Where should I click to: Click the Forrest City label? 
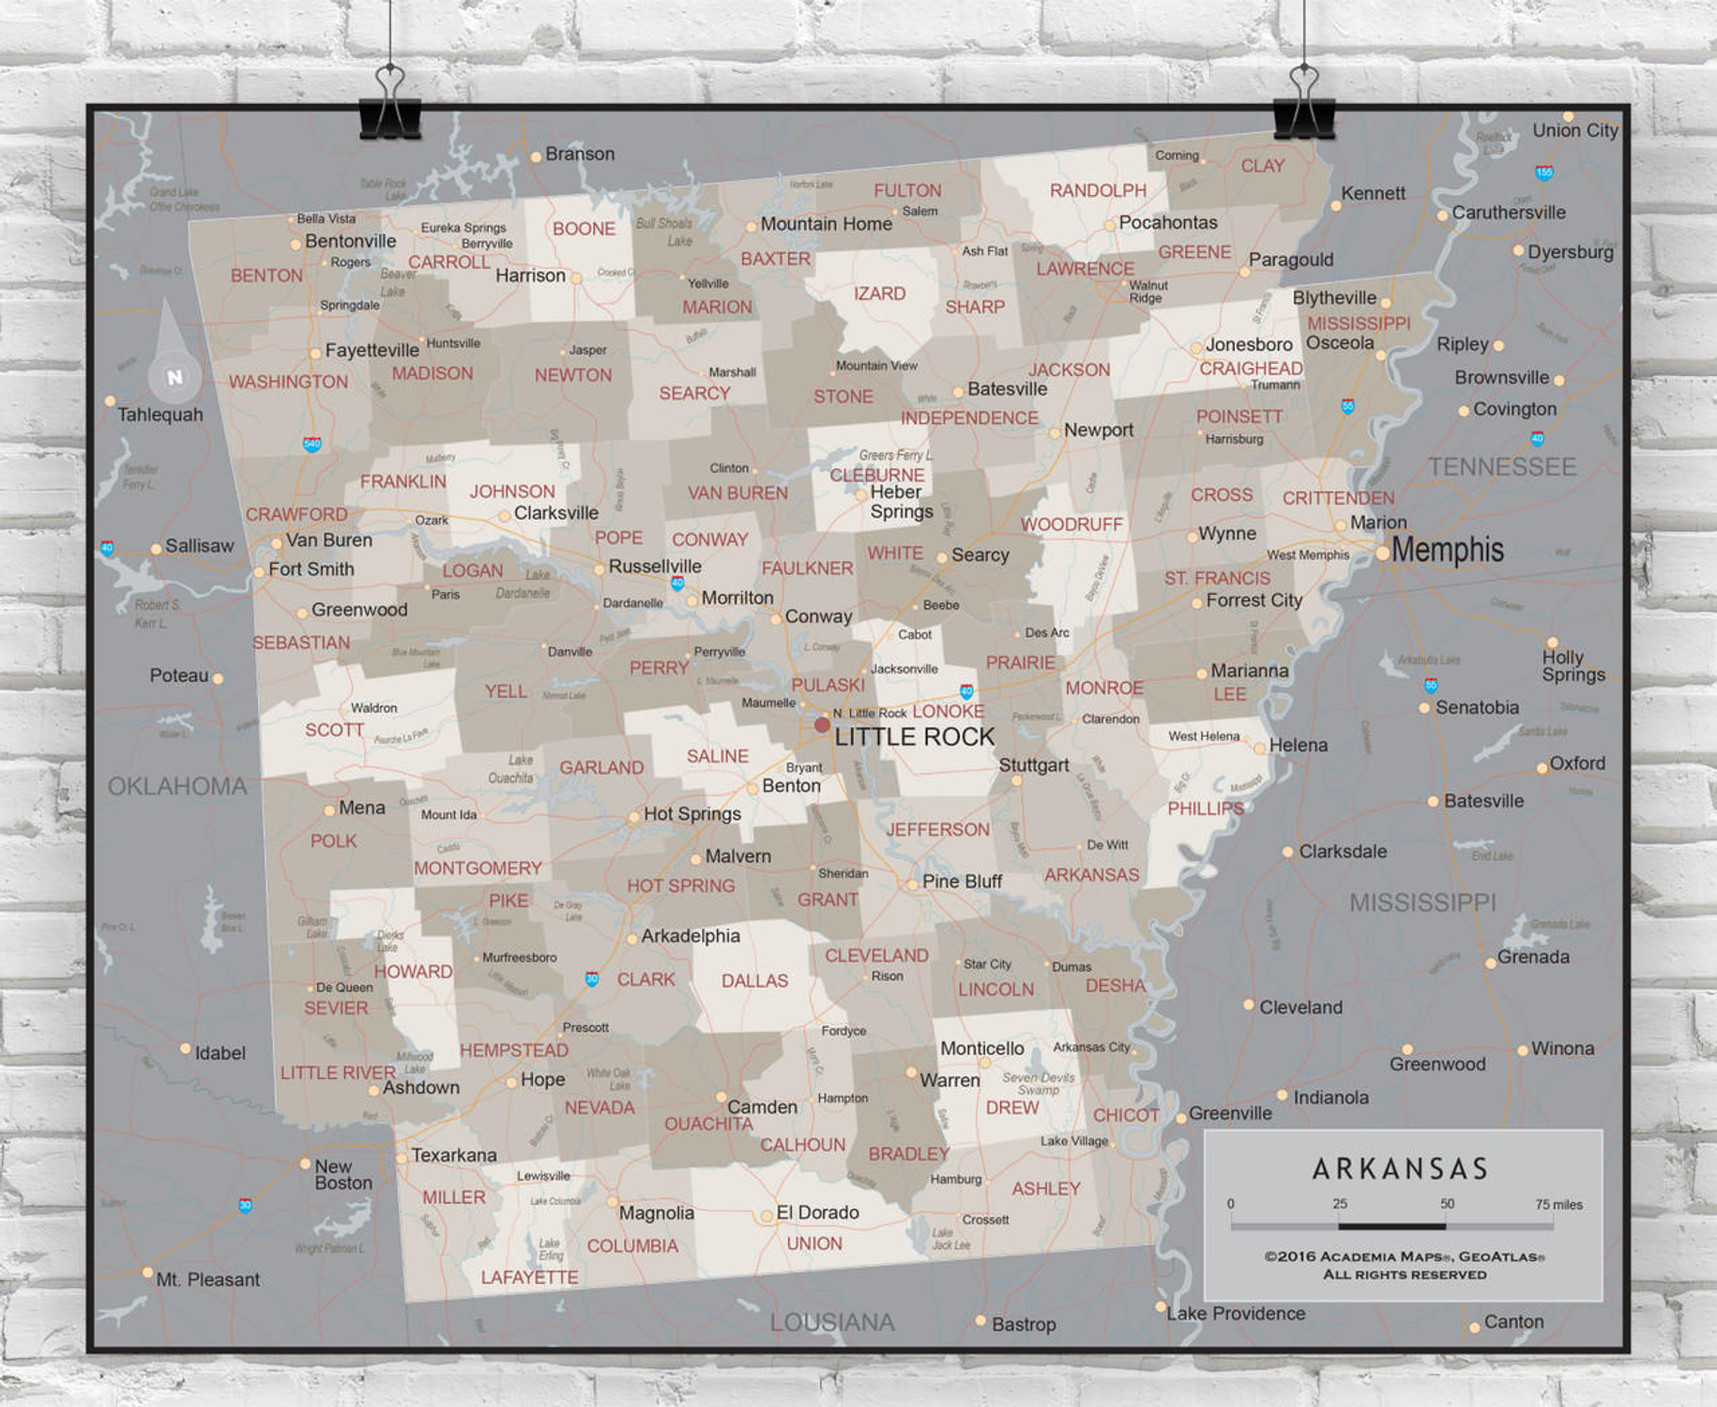[1254, 600]
